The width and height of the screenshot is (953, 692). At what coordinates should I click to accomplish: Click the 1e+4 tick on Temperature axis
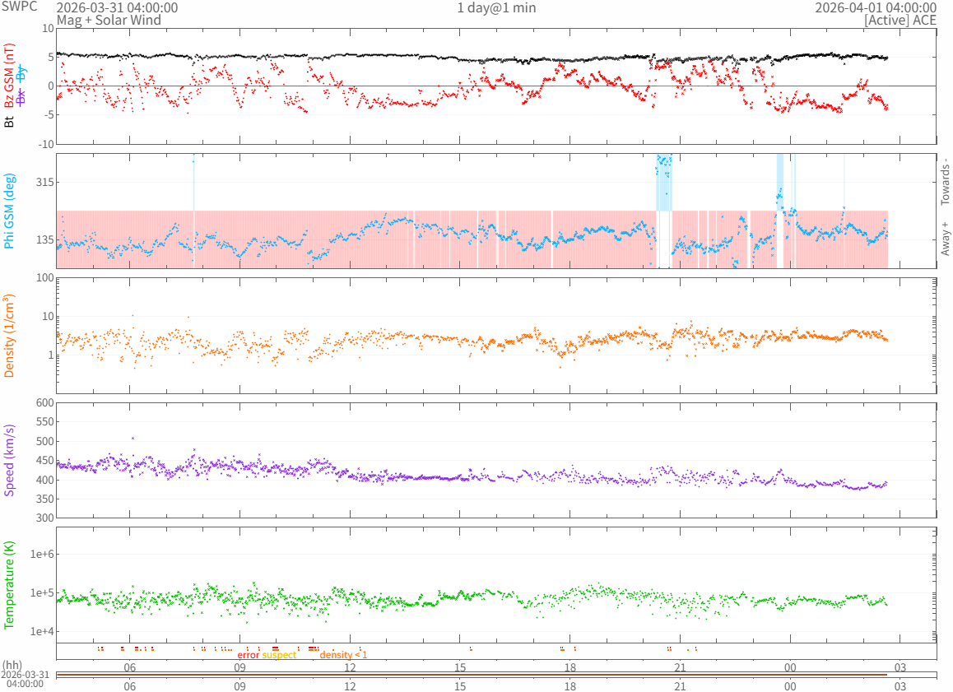[42, 632]
